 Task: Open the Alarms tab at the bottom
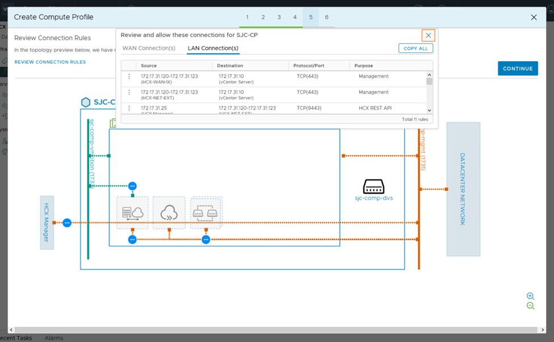54,338
